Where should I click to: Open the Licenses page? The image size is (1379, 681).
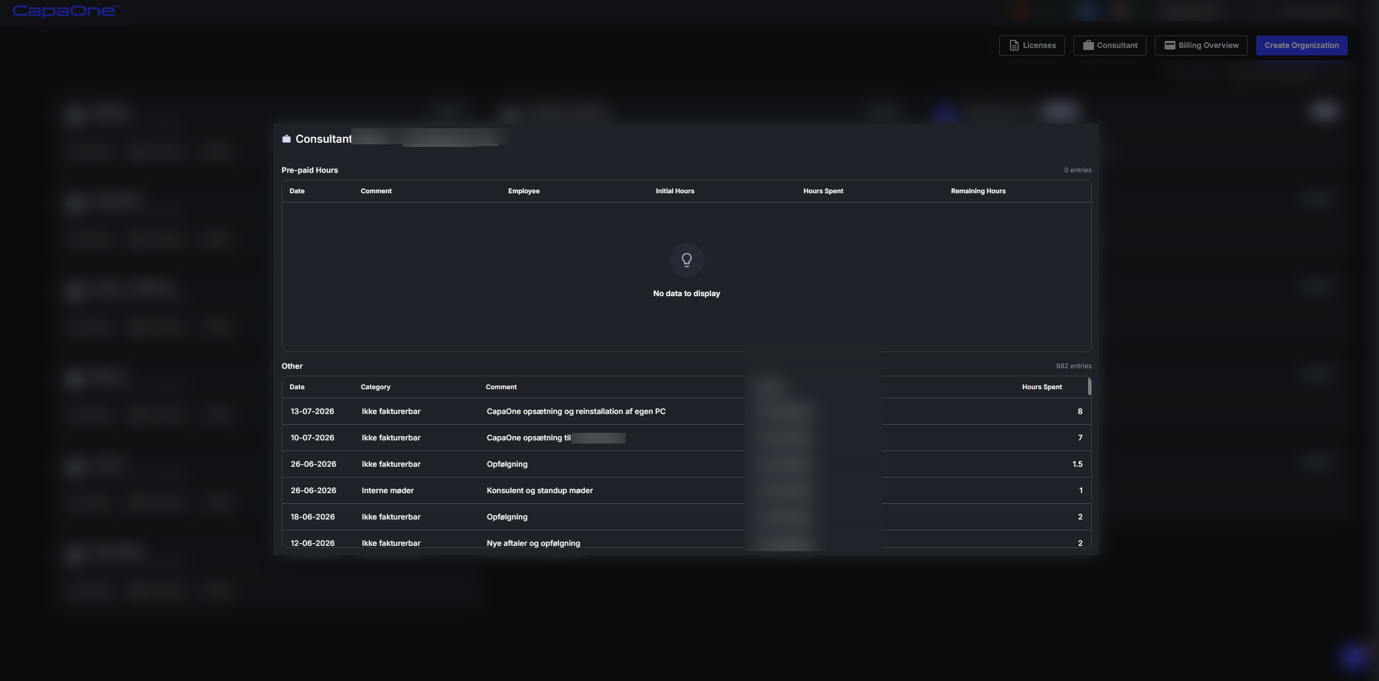point(1032,45)
